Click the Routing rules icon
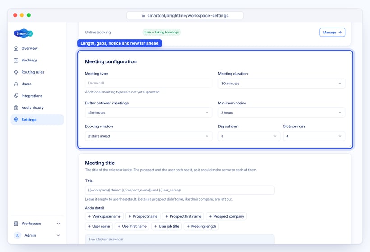The height and width of the screenshot is (252, 370). click(x=16, y=72)
